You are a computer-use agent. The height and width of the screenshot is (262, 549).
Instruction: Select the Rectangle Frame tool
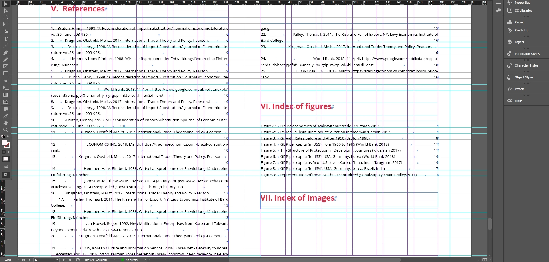5,66
